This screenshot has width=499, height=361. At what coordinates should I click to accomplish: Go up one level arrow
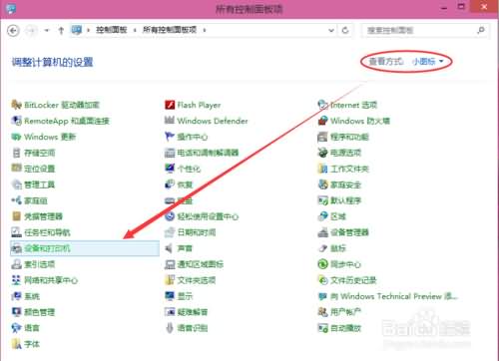[61, 31]
